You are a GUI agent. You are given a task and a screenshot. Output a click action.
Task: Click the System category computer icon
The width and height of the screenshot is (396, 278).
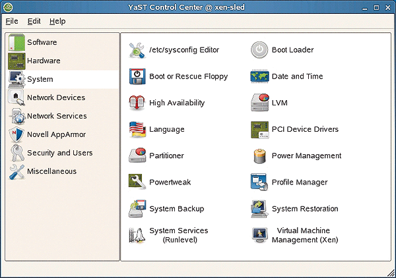(17, 80)
